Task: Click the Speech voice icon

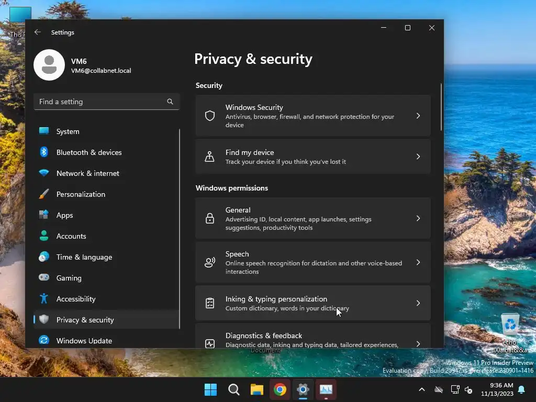Action: click(x=210, y=262)
